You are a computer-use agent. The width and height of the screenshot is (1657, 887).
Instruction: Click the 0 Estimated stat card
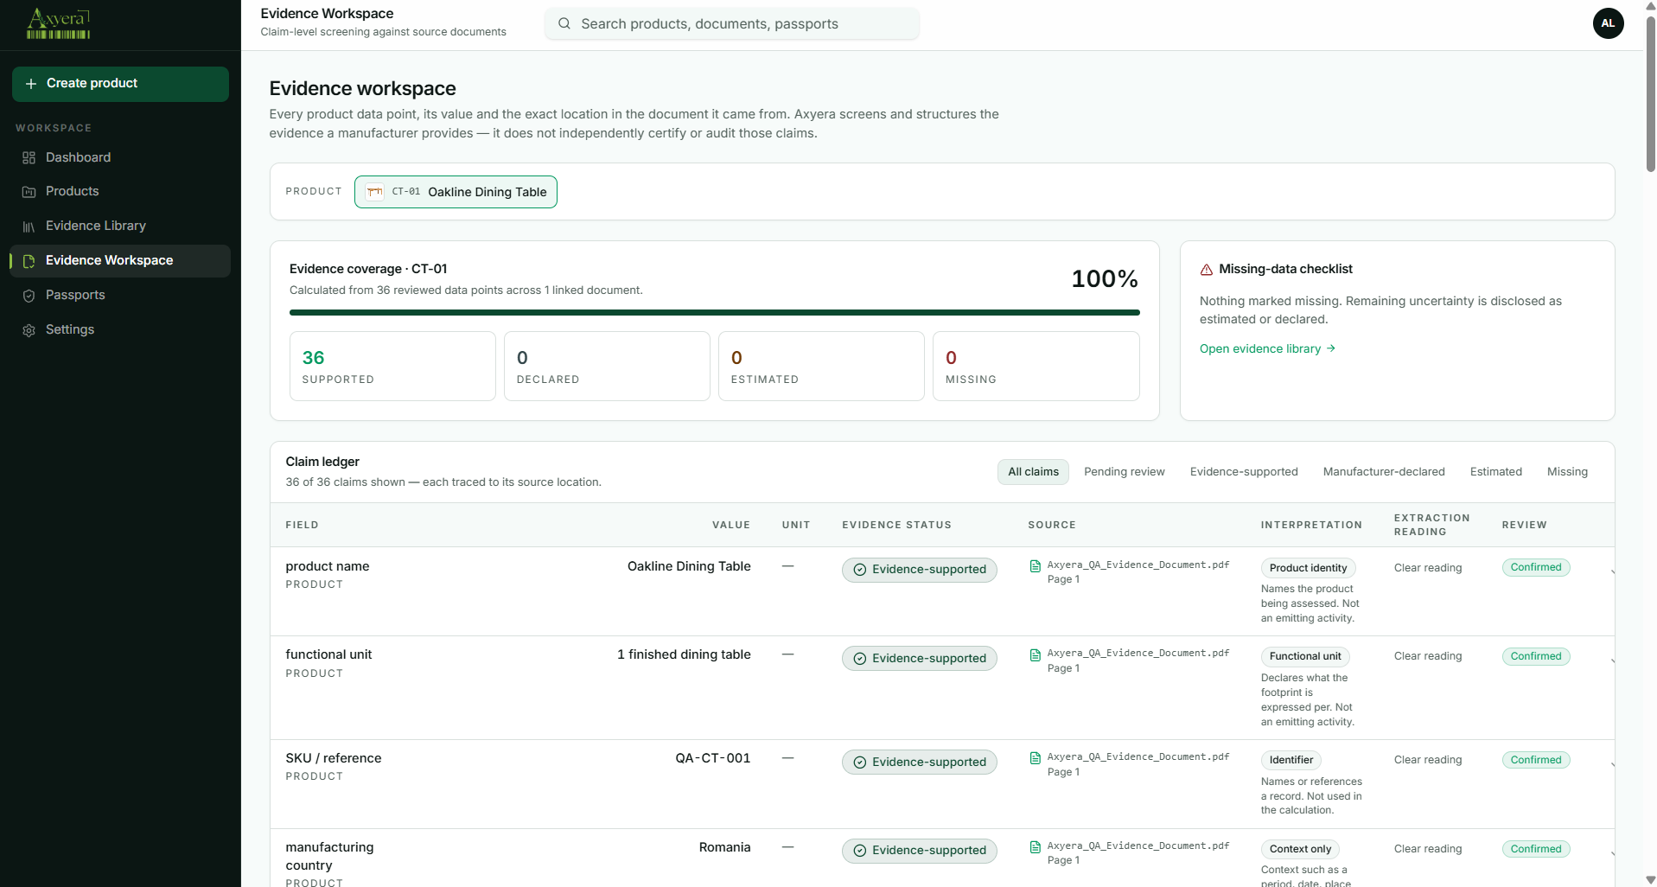click(821, 367)
